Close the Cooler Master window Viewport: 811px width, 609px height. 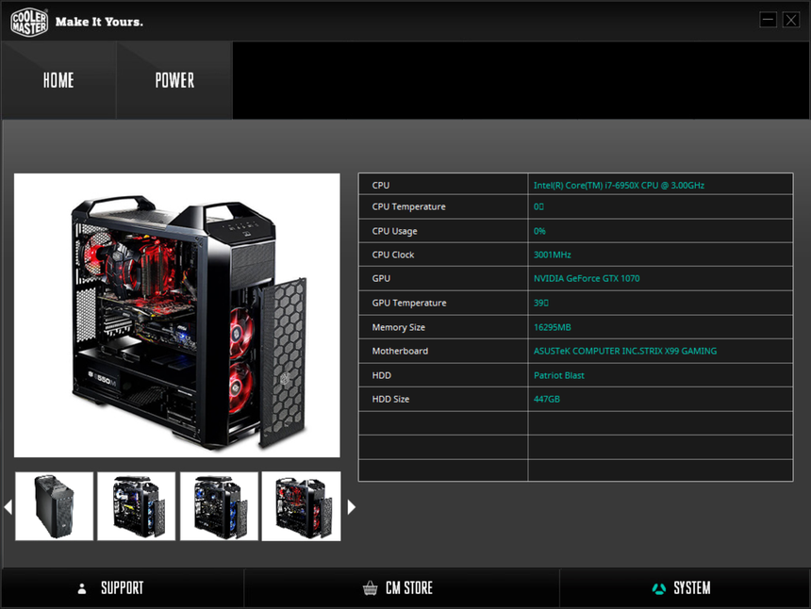pyautogui.click(x=791, y=20)
